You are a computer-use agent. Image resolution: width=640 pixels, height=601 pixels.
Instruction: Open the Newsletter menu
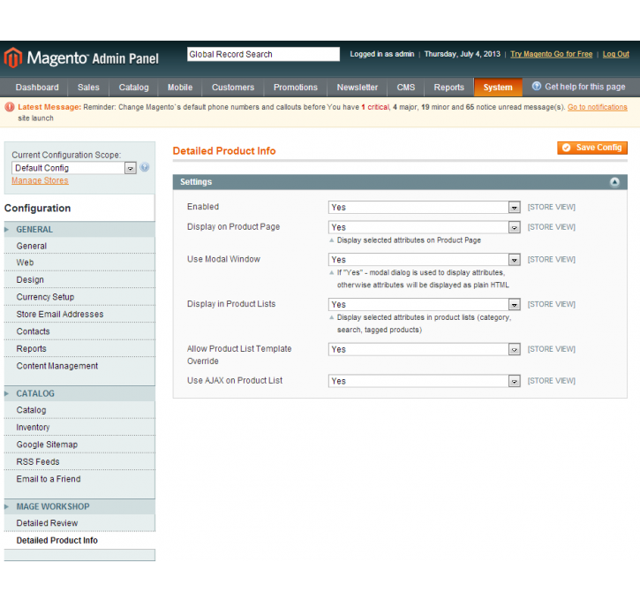[x=358, y=87]
